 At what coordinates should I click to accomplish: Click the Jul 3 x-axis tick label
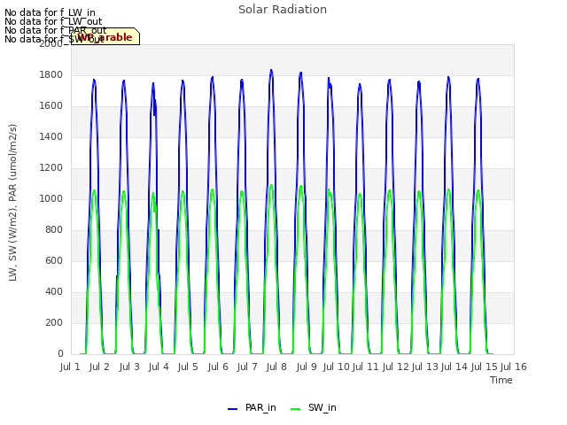(x=129, y=367)
